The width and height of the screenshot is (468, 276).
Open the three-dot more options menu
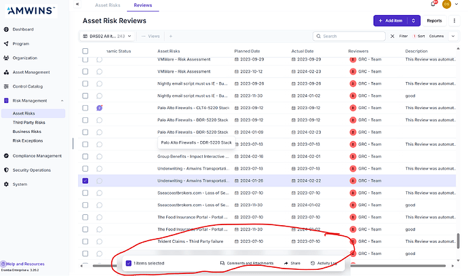click(x=454, y=20)
